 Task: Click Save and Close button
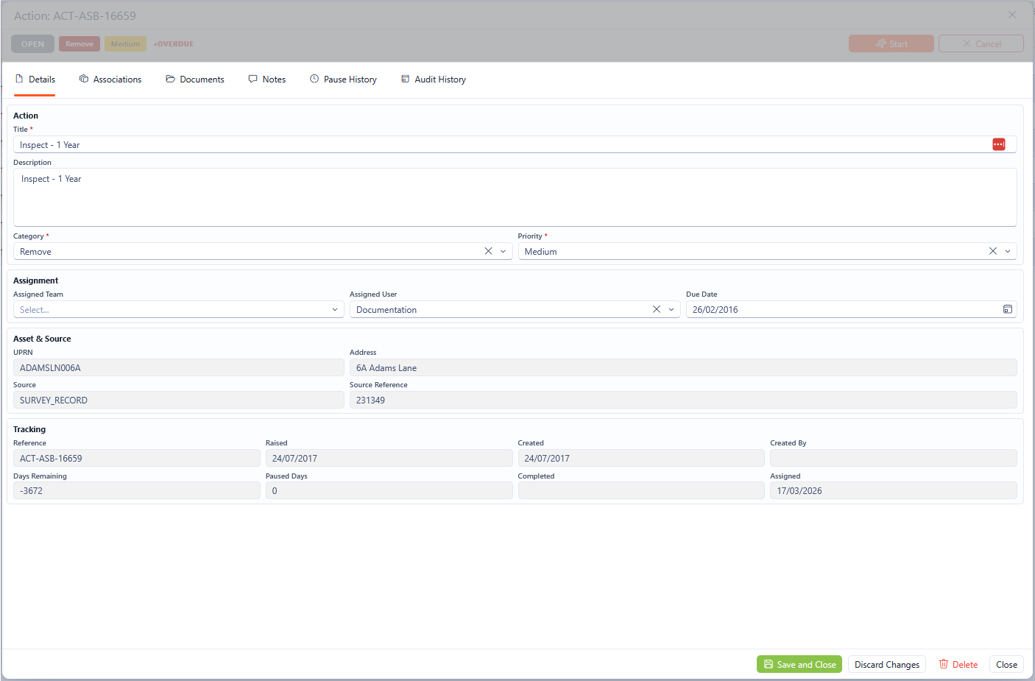coord(799,664)
